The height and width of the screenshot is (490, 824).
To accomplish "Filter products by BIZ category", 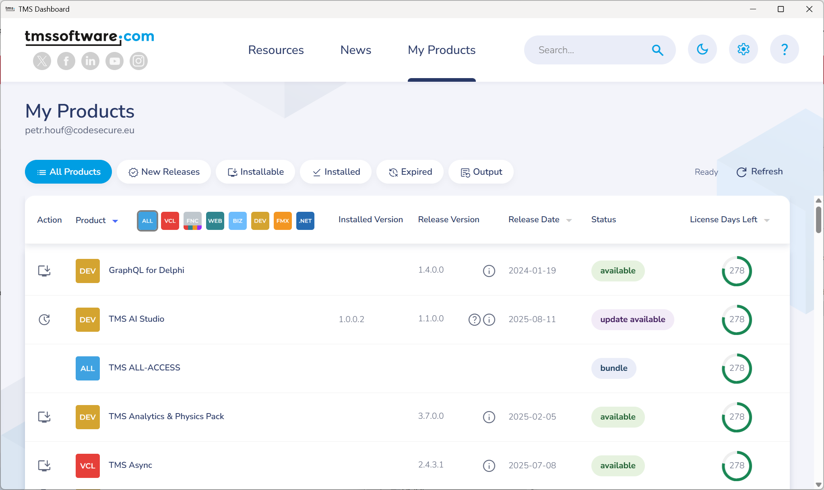I will (x=237, y=221).
